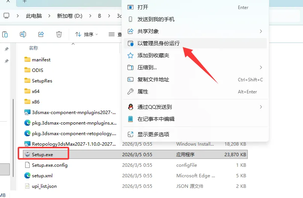Click the zip folder icon beside 压缩到...
Viewport: 303px width, 198px height.
coord(130,67)
